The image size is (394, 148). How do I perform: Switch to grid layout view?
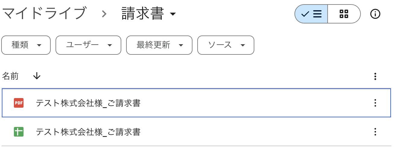[344, 14]
